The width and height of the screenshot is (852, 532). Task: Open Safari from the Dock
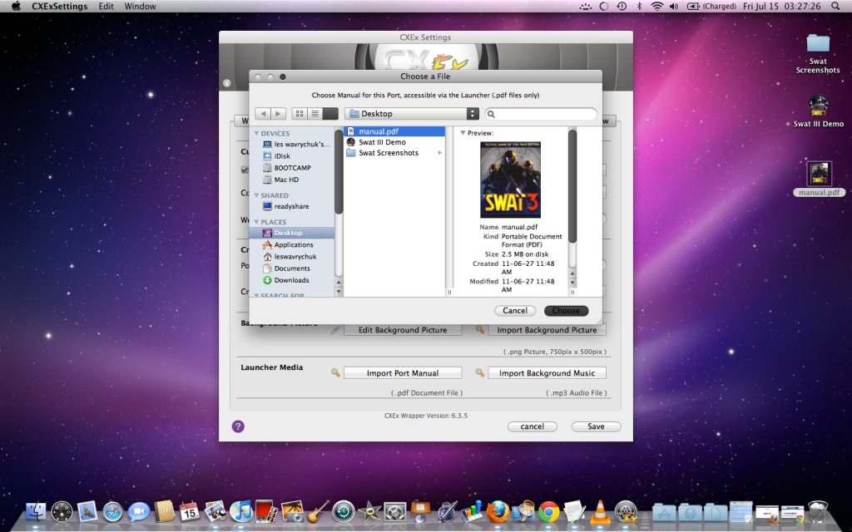pyautogui.click(x=112, y=511)
